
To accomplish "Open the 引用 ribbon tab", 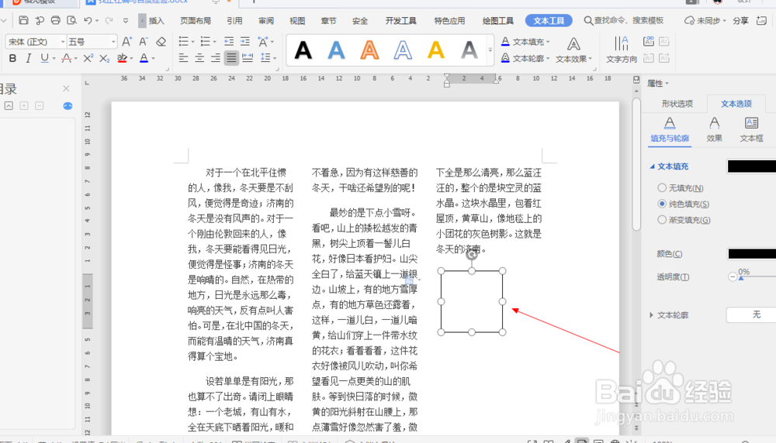I will [234, 21].
